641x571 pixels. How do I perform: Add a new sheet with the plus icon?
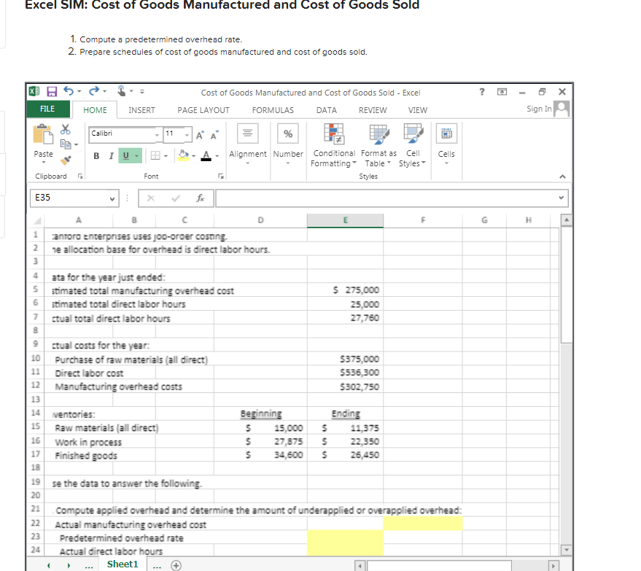[x=176, y=565]
